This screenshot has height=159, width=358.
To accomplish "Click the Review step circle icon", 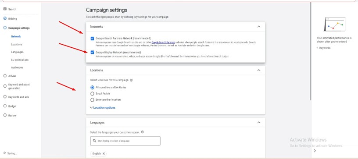I will tap(5, 115).
